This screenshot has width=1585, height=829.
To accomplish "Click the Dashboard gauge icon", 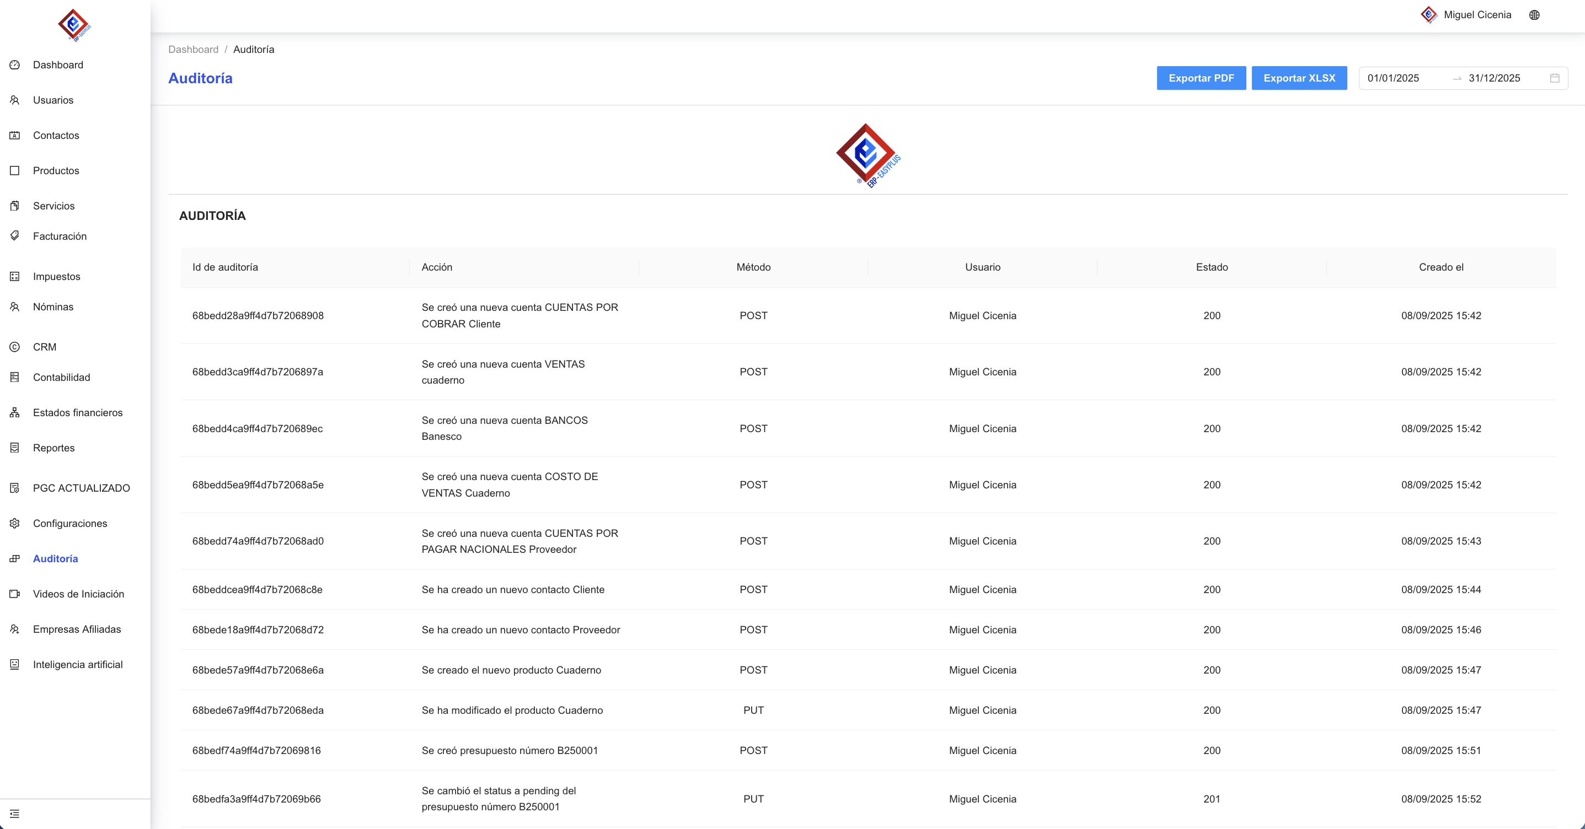I will pyautogui.click(x=15, y=64).
